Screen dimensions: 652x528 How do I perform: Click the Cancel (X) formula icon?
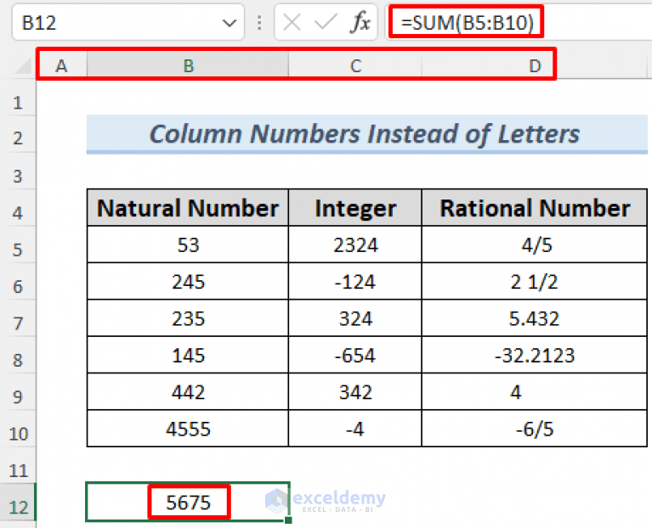pyautogui.click(x=292, y=22)
